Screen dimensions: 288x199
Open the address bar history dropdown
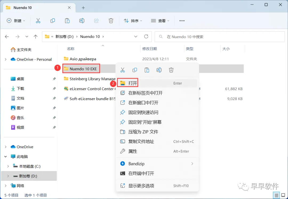(136, 37)
